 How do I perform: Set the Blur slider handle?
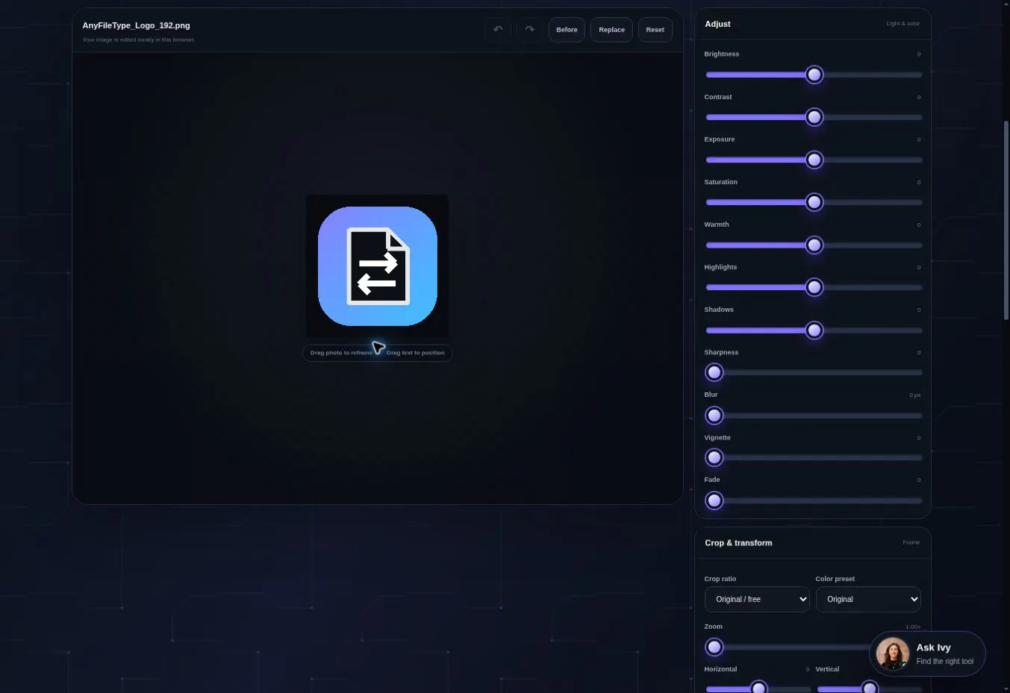pyautogui.click(x=714, y=416)
